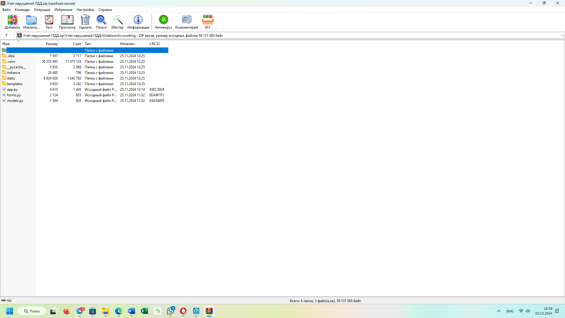Image resolution: width=565 pixels, height=318 pixels.
Task: Show archive Информация icon
Action: [138, 22]
